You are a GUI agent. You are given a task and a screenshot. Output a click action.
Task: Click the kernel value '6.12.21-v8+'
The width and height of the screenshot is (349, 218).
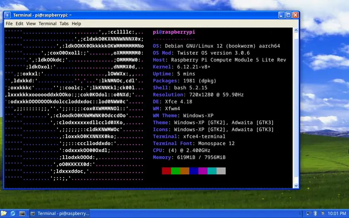[194, 67]
